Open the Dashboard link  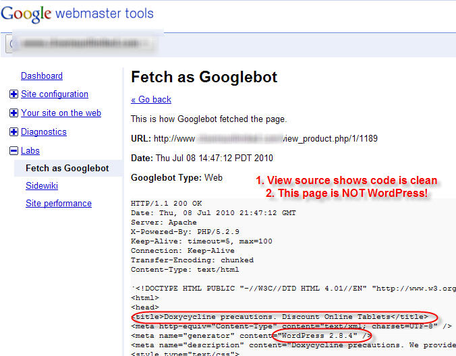click(42, 76)
